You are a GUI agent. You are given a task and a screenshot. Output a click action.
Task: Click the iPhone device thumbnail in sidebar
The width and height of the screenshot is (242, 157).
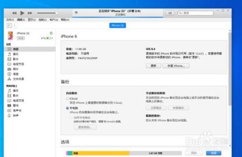[11, 35]
